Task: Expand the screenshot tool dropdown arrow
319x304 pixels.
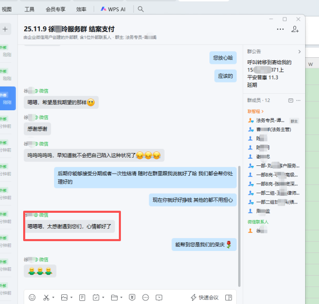Action: click(x=54, y=297)
